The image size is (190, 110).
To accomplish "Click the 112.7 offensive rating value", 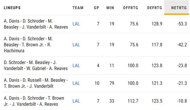I will [133, 101].
